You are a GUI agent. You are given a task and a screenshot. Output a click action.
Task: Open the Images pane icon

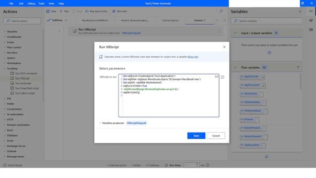pos(311,30)
